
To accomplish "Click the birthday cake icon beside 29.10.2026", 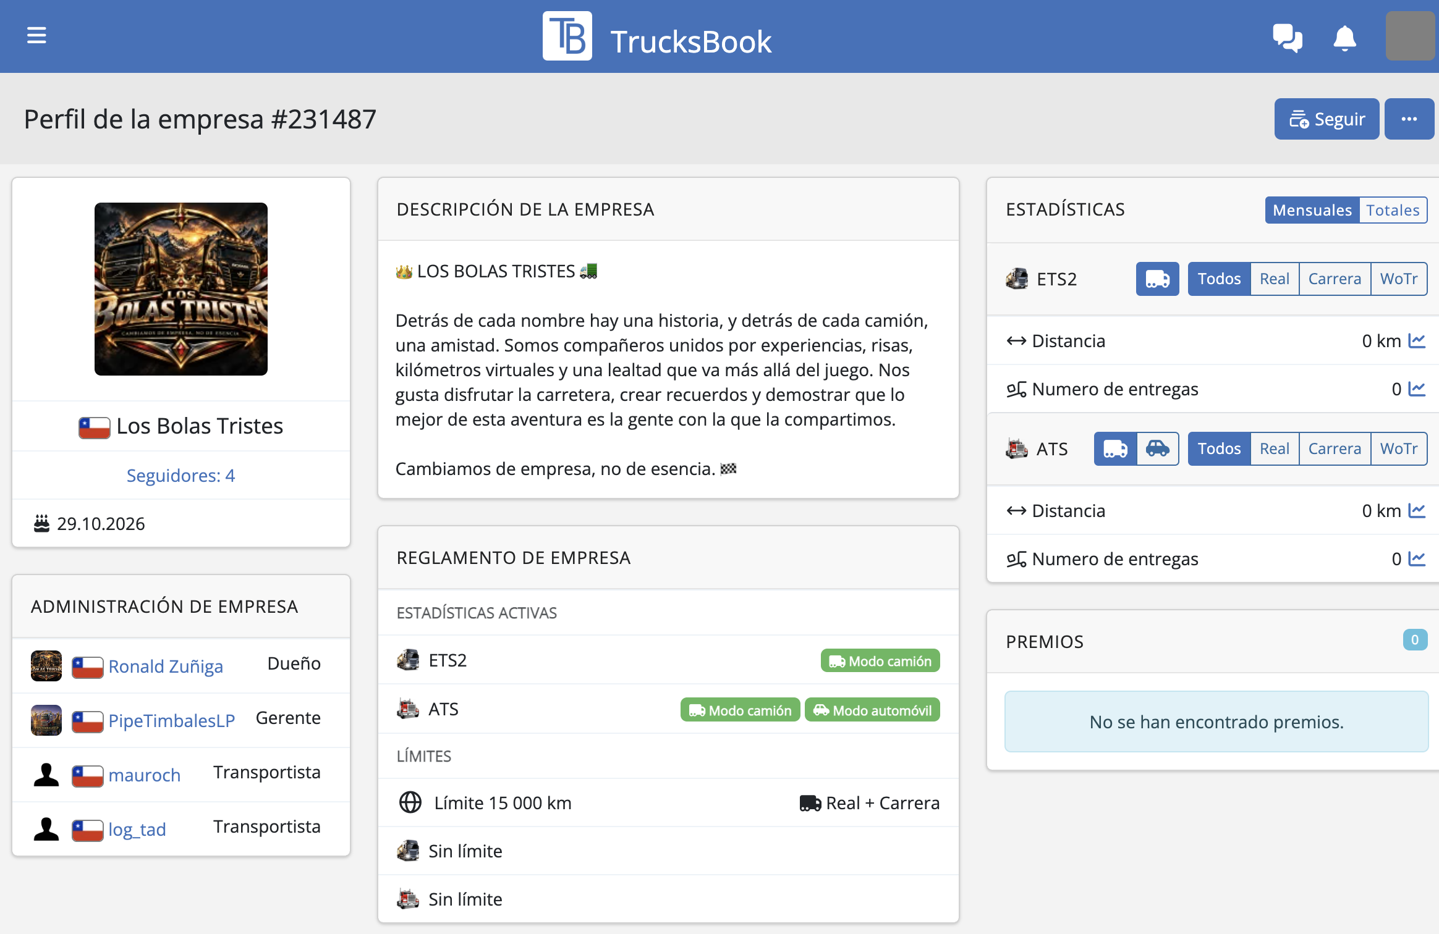I will (x=41, y=524).
